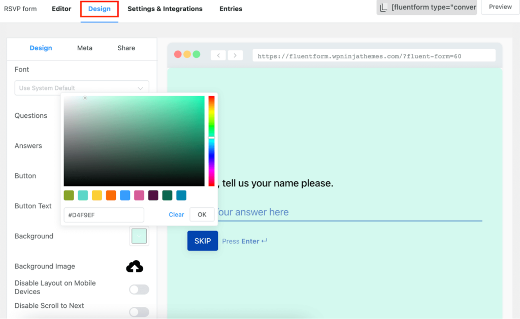The image size is (520, 319).
Task: Toggle Disable Layout on Mobile Devices
Action: coord(139,289)
